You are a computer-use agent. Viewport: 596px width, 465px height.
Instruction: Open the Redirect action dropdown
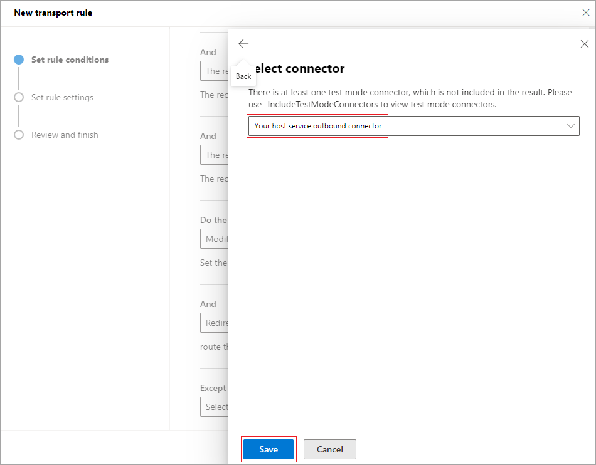point(215,323)
